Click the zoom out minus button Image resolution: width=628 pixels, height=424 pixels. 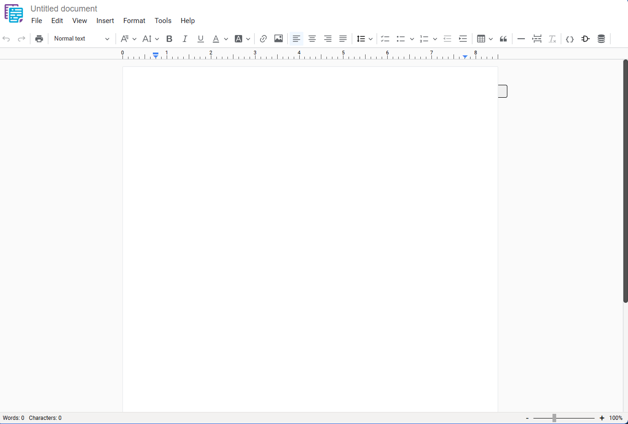527,418
